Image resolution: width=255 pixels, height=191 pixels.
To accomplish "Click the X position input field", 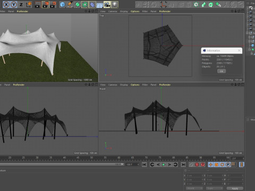I will point(194,176).
